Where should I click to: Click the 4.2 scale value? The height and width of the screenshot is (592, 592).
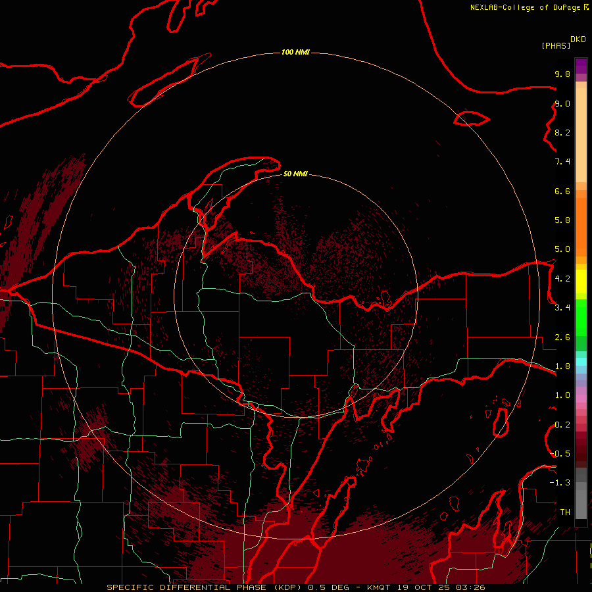coord(562,279)
